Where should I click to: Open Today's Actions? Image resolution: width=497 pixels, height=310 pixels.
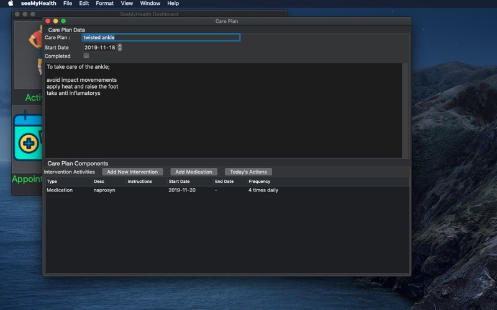(x=248, y=172)
